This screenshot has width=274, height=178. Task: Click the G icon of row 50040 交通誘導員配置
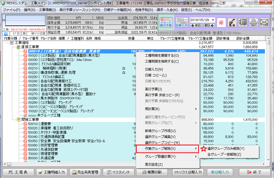coord(25,137)
